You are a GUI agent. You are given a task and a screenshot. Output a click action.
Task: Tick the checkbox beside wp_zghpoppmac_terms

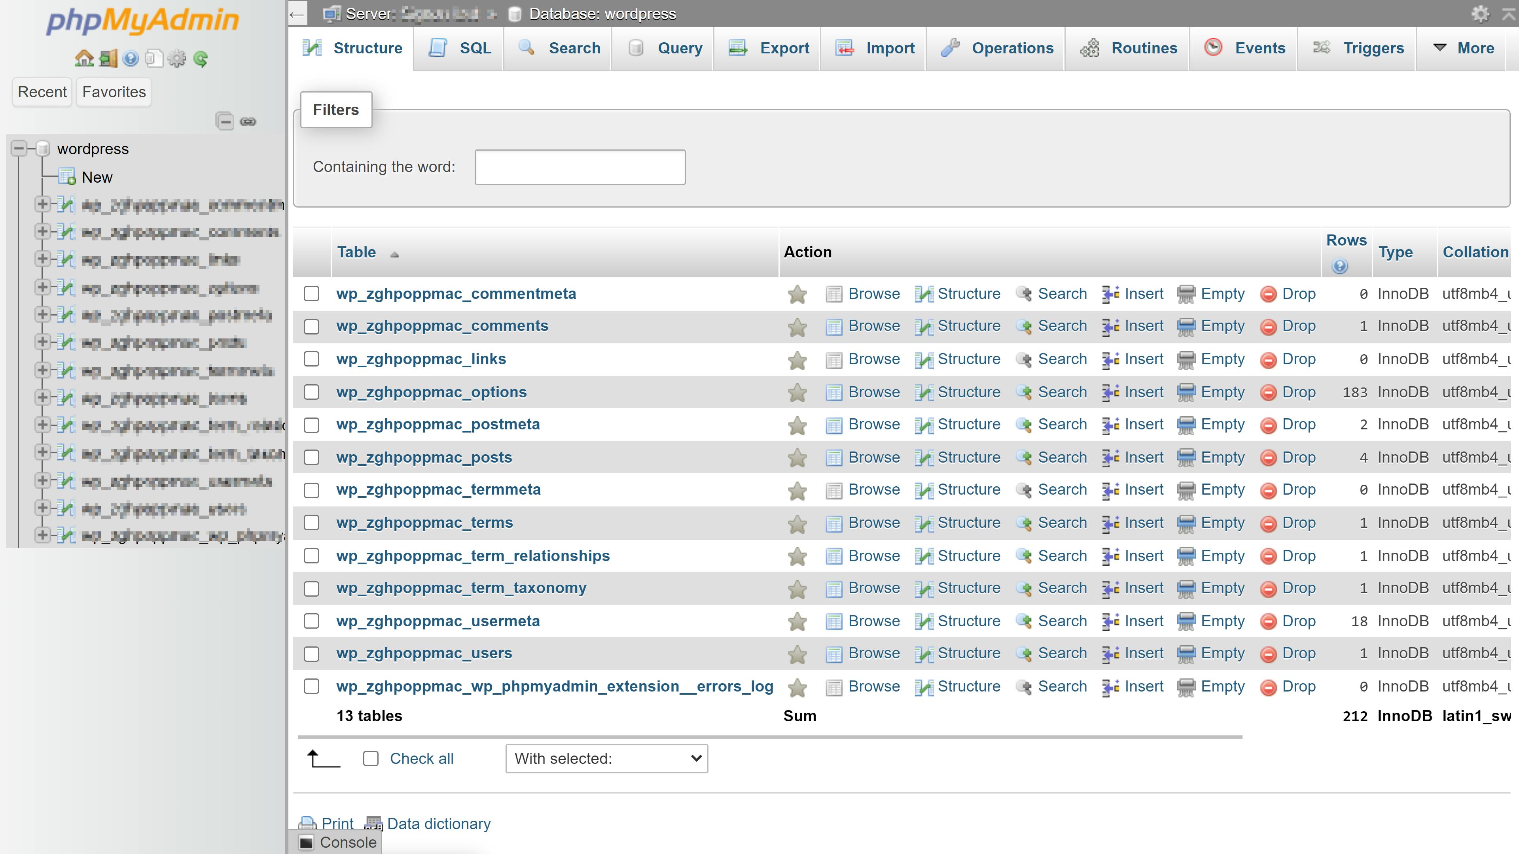[x=311, y=523]
